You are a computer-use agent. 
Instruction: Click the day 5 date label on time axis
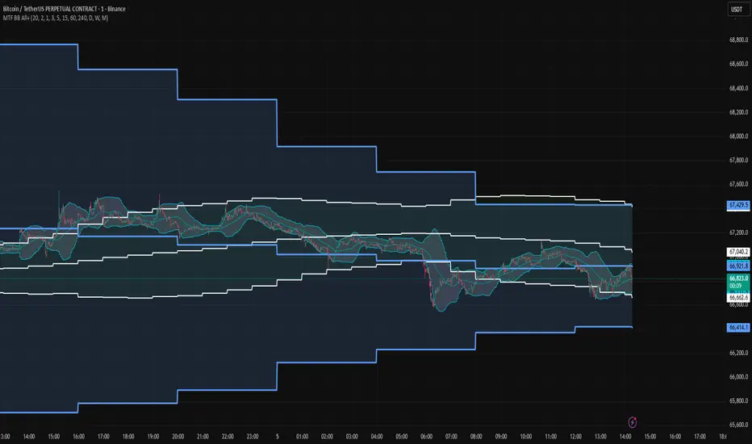278,437
